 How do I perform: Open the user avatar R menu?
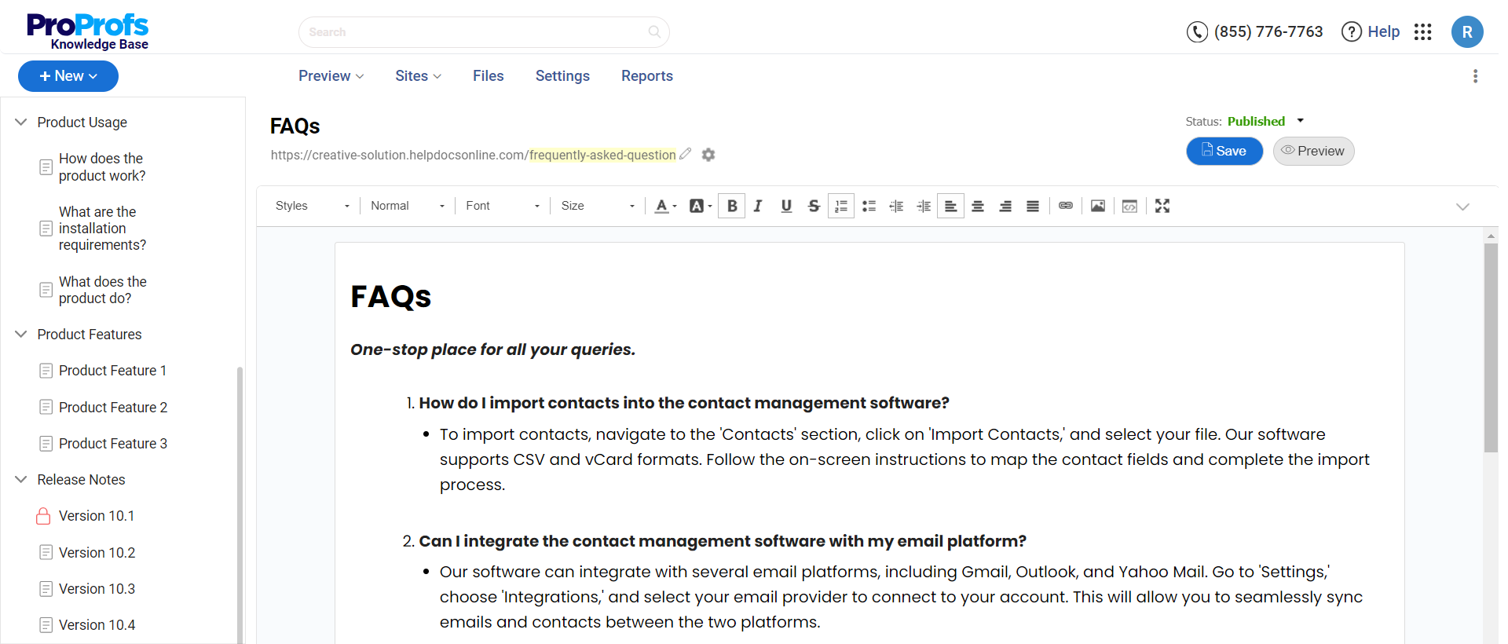(x=1467, y=32)
